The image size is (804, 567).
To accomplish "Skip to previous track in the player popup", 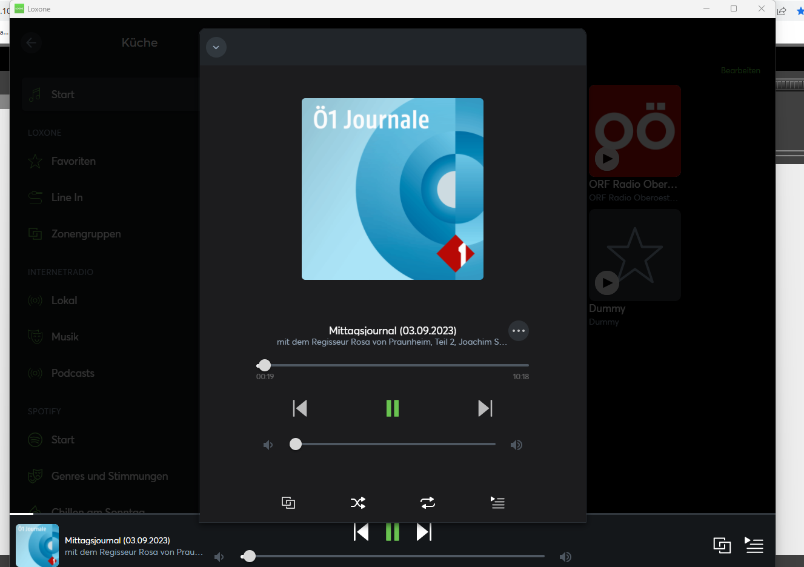I will 300,408.
